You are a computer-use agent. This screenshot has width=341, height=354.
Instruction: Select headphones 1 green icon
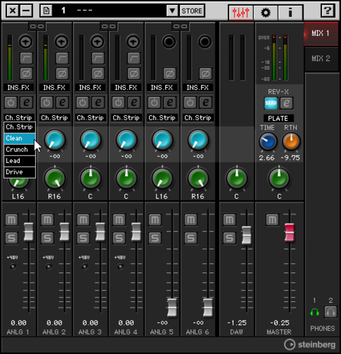click(x=315, y=312)
